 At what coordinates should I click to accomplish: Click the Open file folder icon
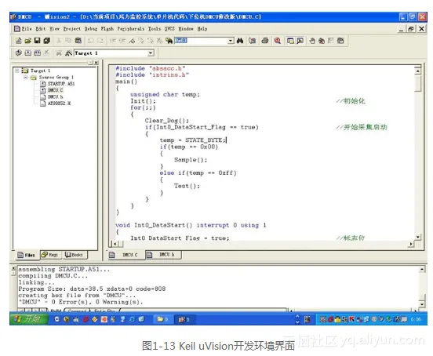point(28,41)
